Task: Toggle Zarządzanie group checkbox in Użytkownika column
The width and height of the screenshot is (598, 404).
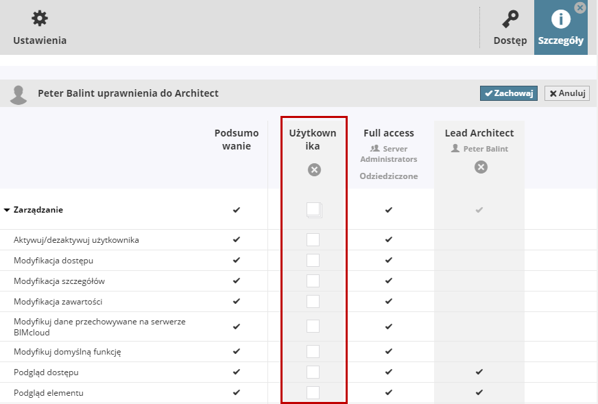Action: (x=313, y=209)
